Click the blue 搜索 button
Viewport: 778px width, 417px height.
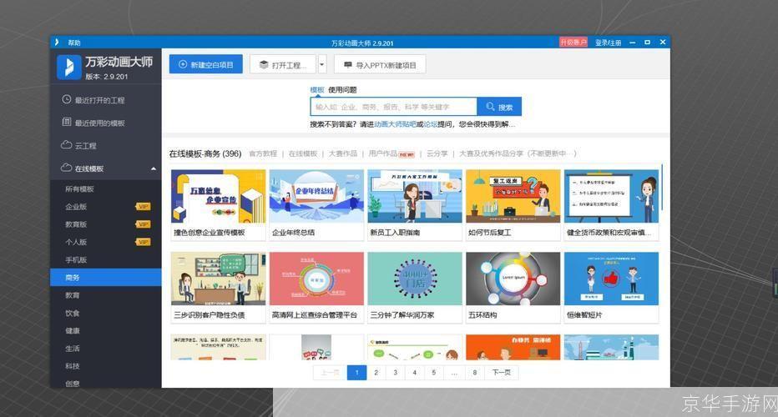[499, 107]
